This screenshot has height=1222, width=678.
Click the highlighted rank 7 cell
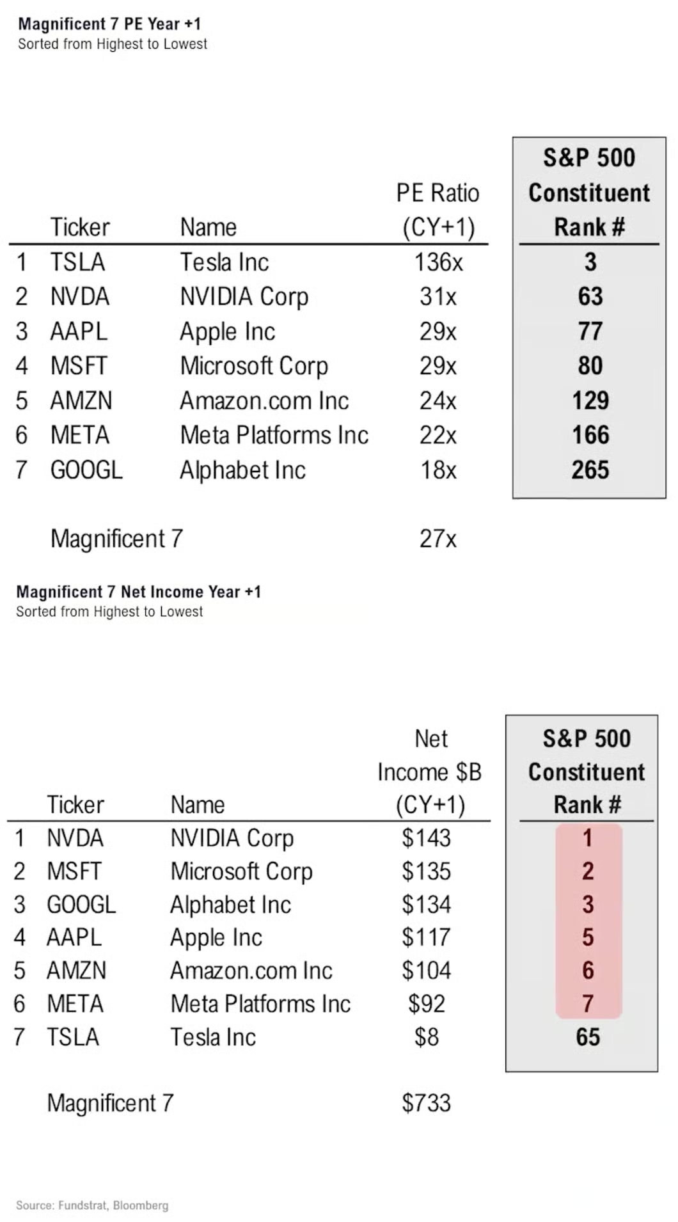(x=588, y=1004)
